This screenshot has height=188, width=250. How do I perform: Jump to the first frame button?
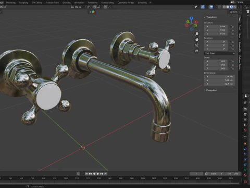[x=86, y=174]
